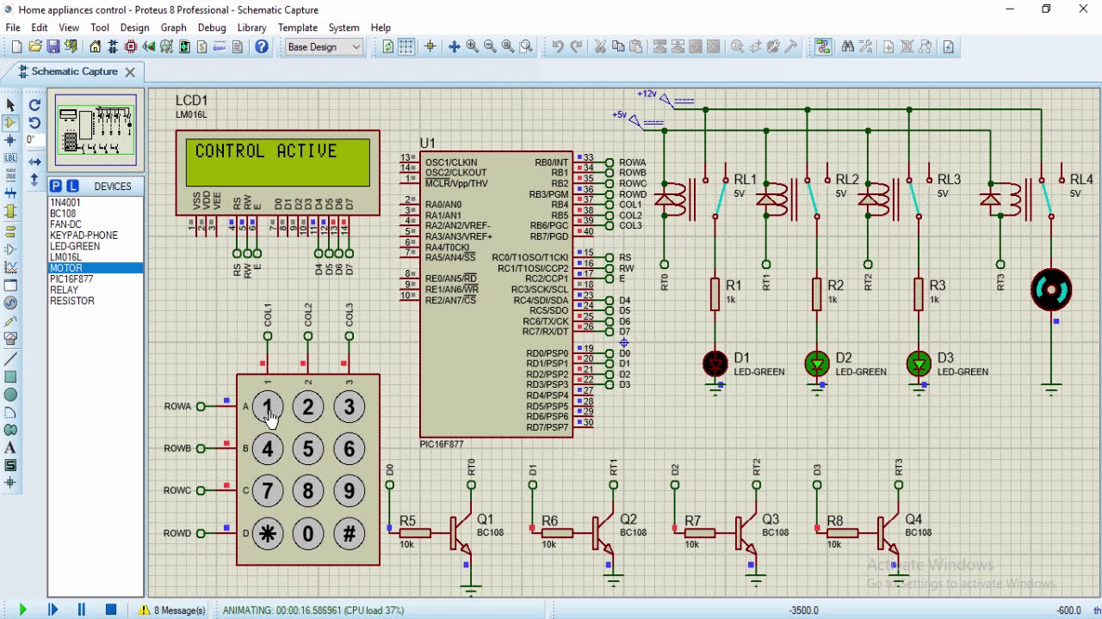Viewport: 1102px width, 619px height.
Task: Select the 2D Text 'A' tool
Action: point(10,447)
